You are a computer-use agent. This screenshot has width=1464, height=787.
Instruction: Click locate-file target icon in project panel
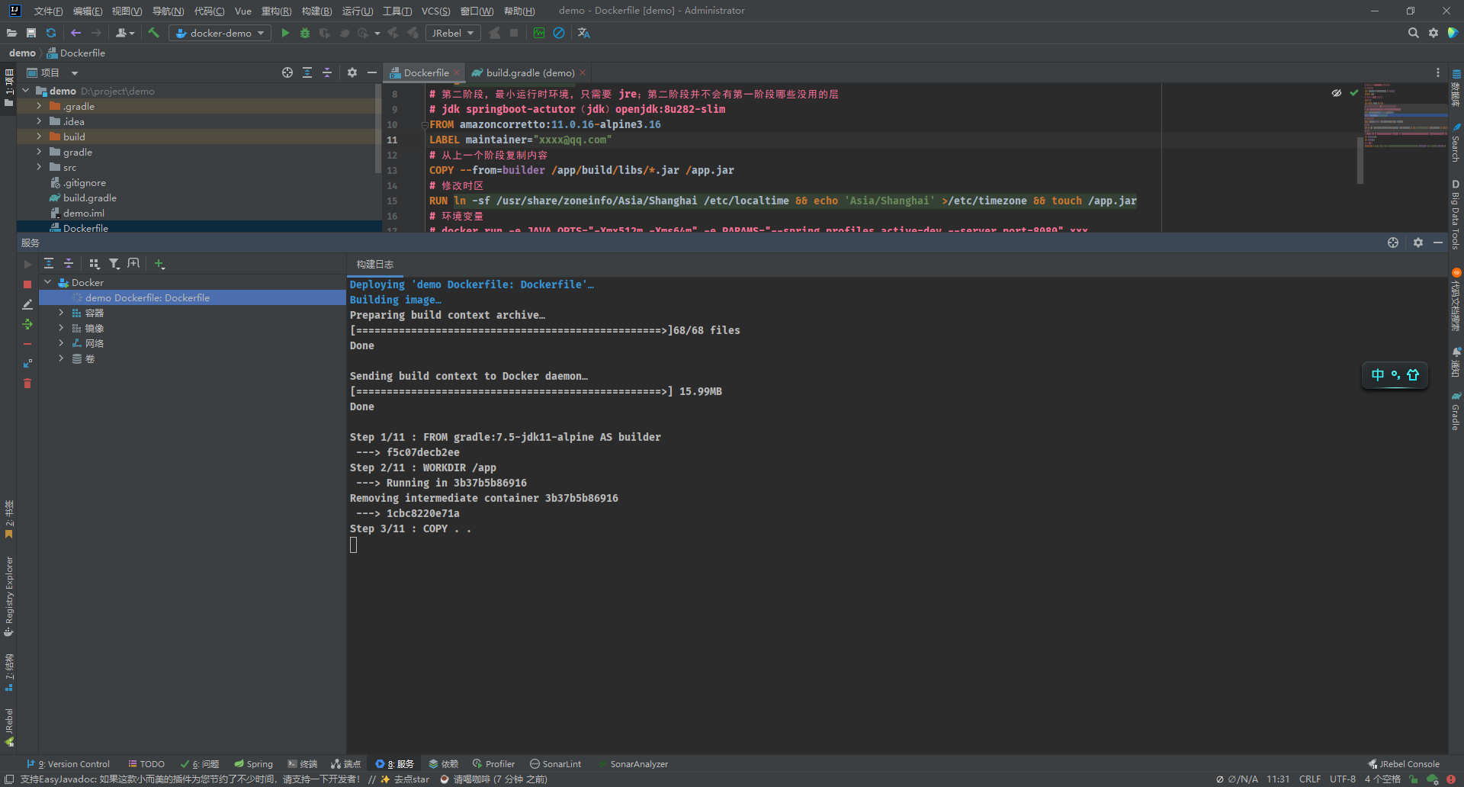pos(287,72)
